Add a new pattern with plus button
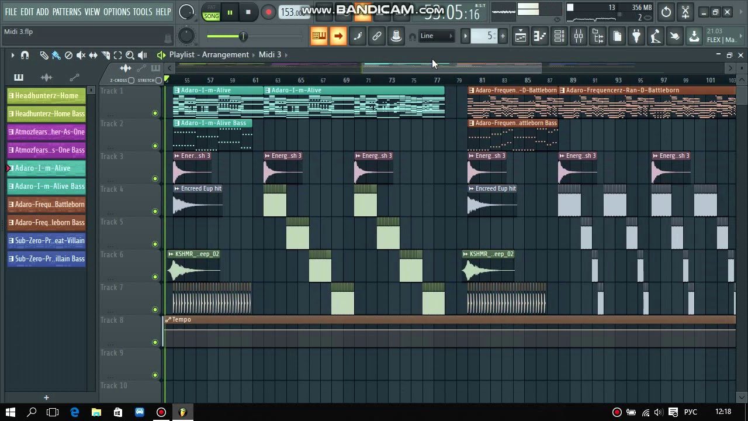748x421 pixels. click(x=503, y=36)
